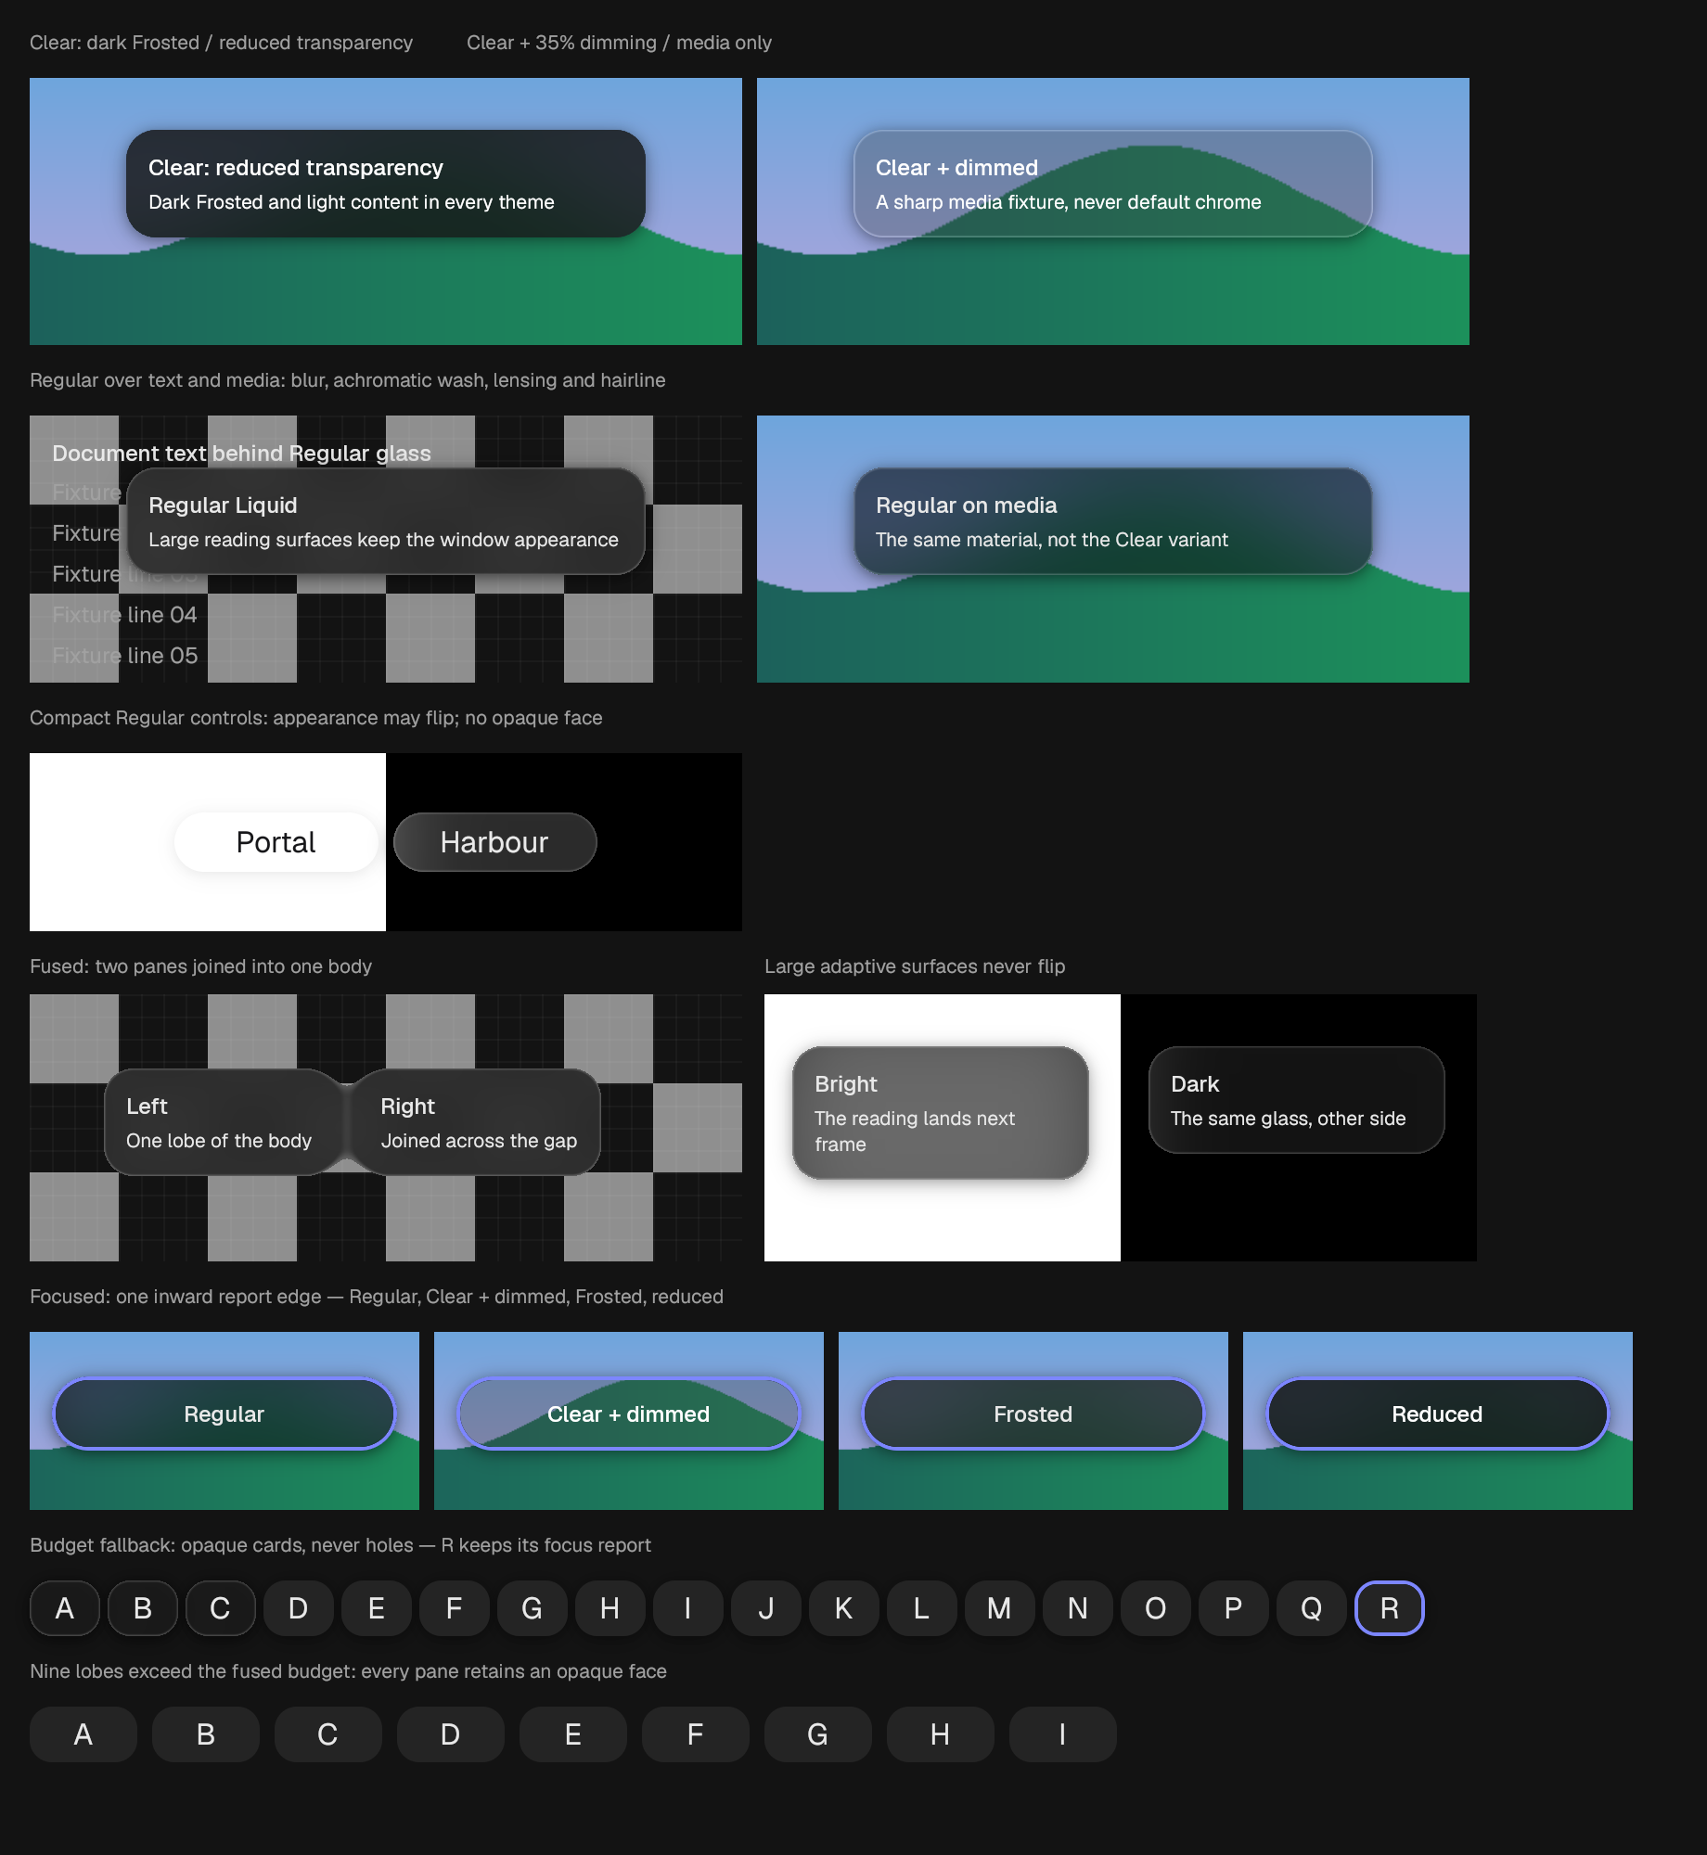Click the Dark adaptive surface card
This screenshot has width=1707, height=1855.
[x=1297, y=1100]
